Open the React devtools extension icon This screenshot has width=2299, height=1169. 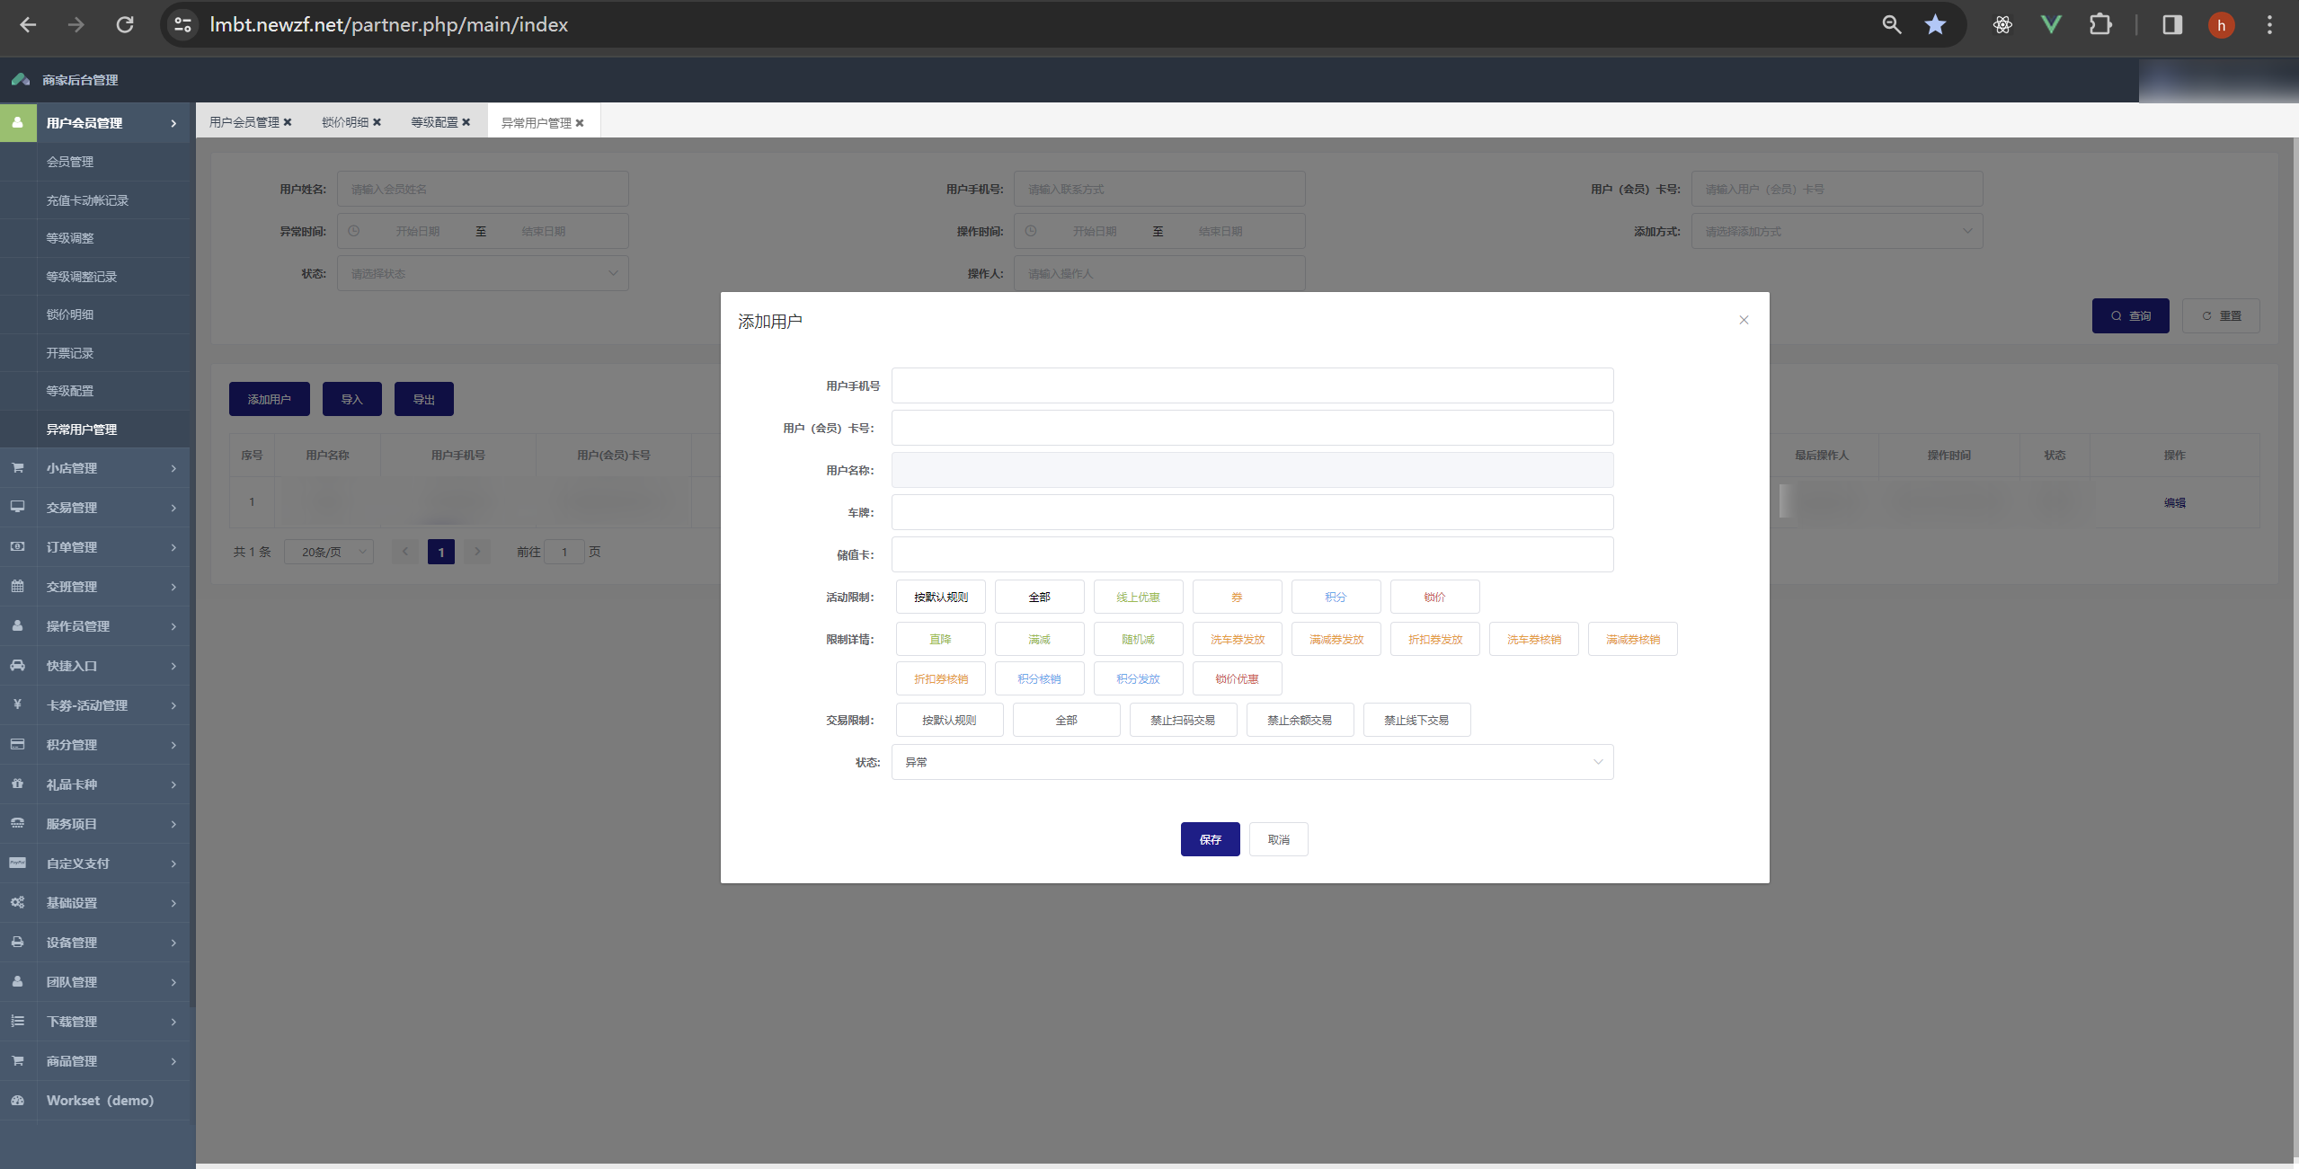pos(2002,24)
